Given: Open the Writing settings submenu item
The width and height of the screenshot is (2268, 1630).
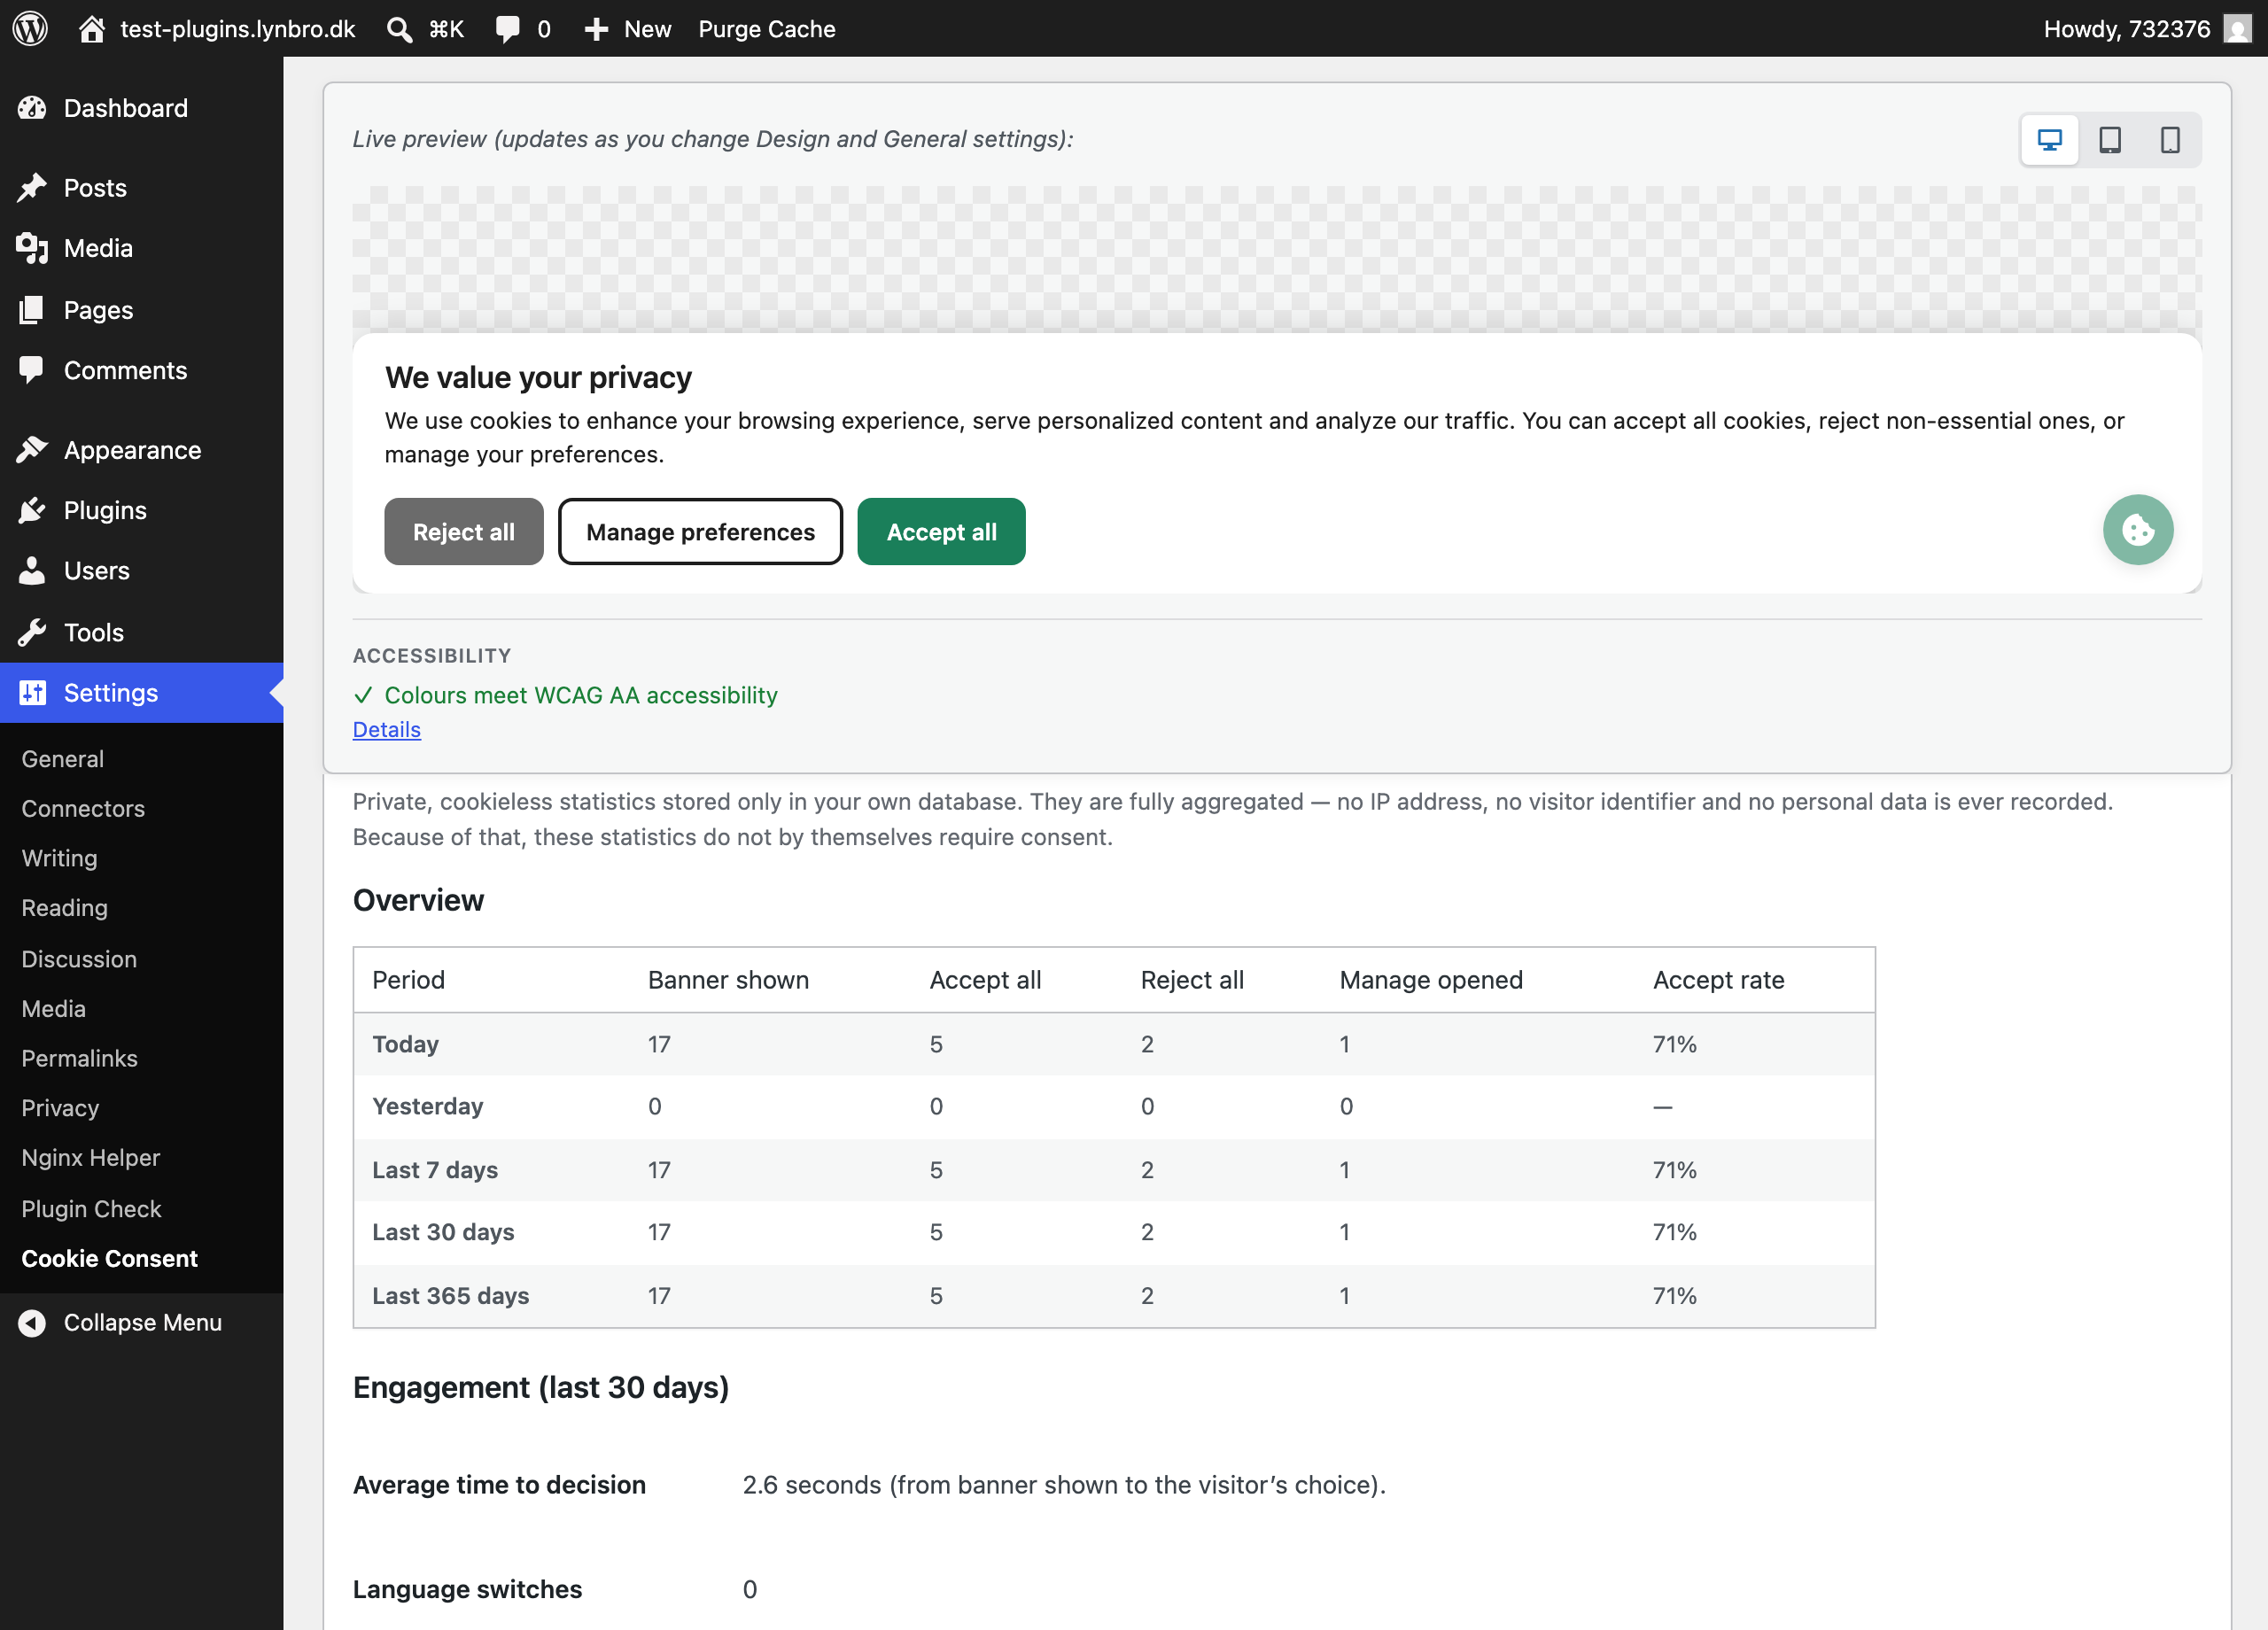Looking at the screenshot, I should 59,858.
